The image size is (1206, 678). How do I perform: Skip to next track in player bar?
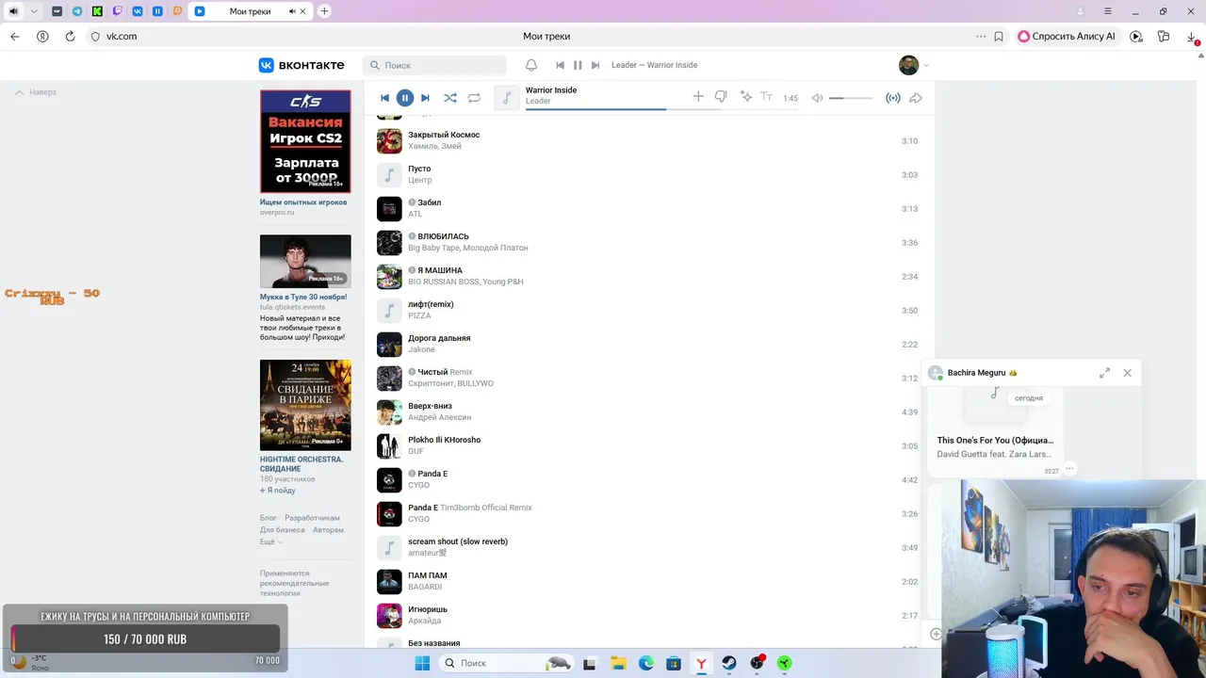pos(425,98)
